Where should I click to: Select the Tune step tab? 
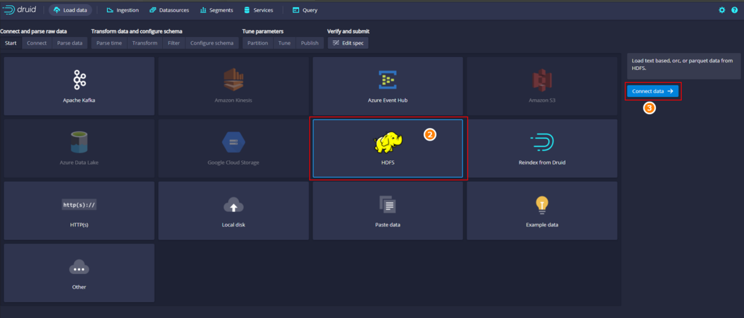coord(285,43)
